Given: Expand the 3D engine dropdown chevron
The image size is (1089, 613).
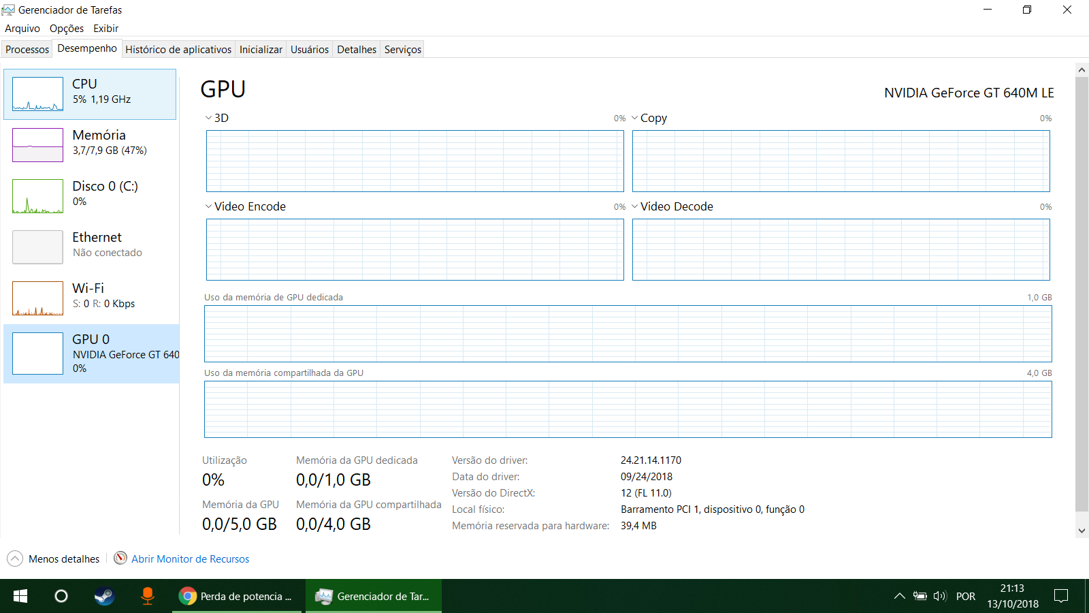Looking at the screenshot, I should 208,118.
